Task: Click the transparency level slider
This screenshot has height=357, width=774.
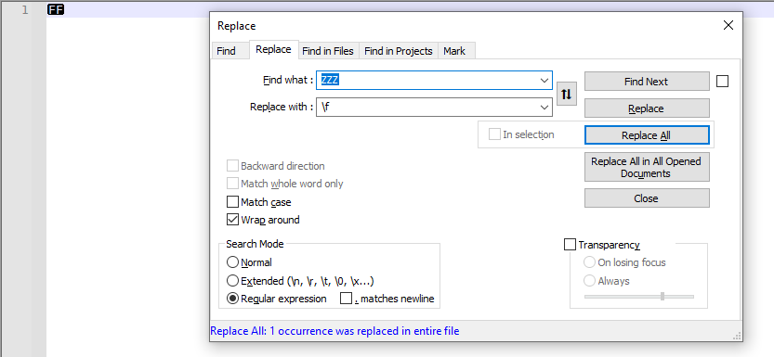Action: (639, 297)
